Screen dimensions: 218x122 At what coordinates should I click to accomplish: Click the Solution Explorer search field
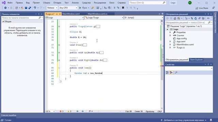(189, 22)
